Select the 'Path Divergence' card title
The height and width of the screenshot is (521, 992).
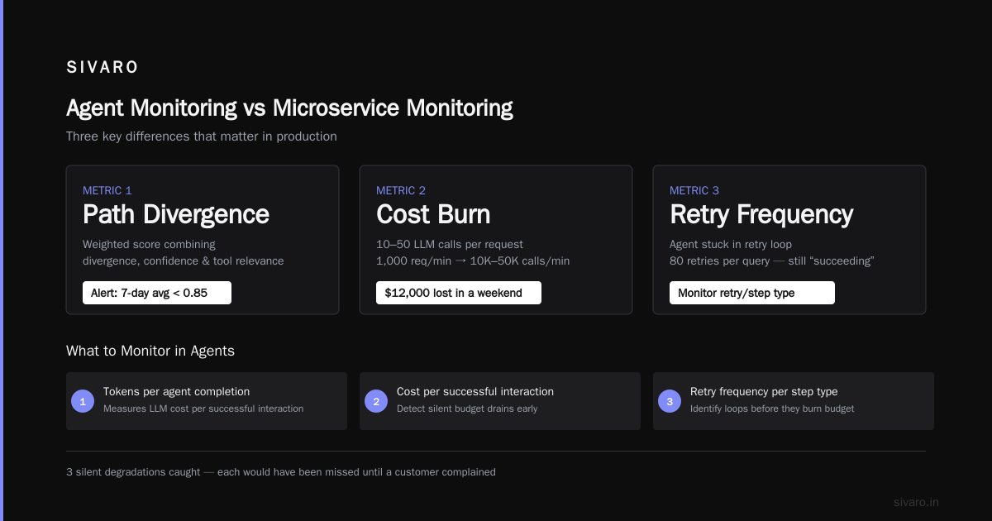(x=176, y=215)
